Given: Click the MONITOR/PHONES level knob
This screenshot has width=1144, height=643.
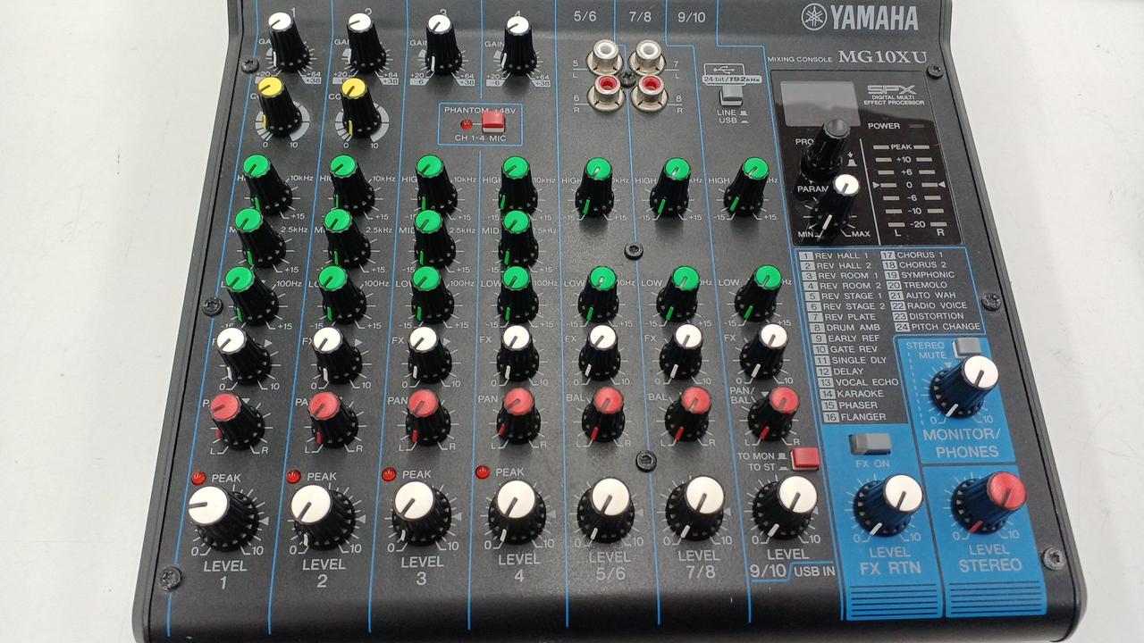Looking at the screenshot, I should pyautogui.click(x=963, y=385).
